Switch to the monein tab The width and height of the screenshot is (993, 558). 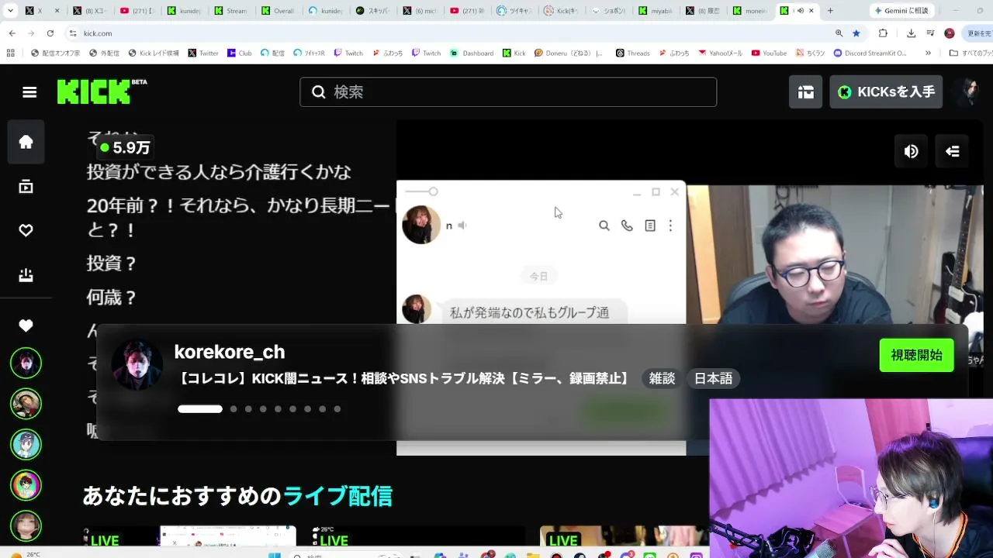click(749, 11)
